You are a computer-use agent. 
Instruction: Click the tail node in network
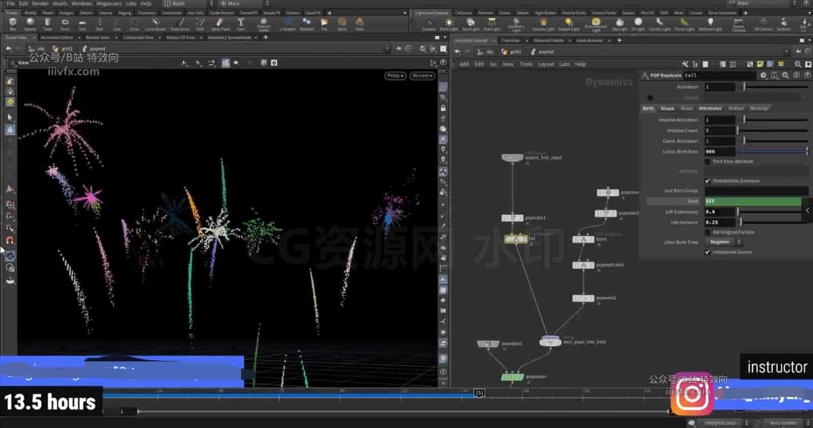click(516, 238)
